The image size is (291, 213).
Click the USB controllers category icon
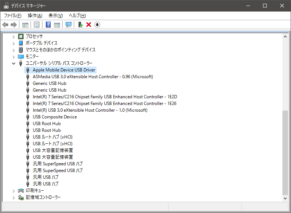21,63
